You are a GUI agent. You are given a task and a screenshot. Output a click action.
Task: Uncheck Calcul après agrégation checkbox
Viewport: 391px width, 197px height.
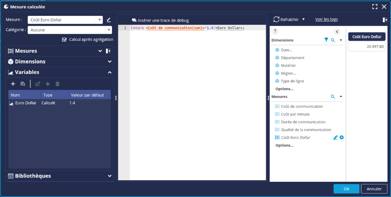[x=64, y=39]
